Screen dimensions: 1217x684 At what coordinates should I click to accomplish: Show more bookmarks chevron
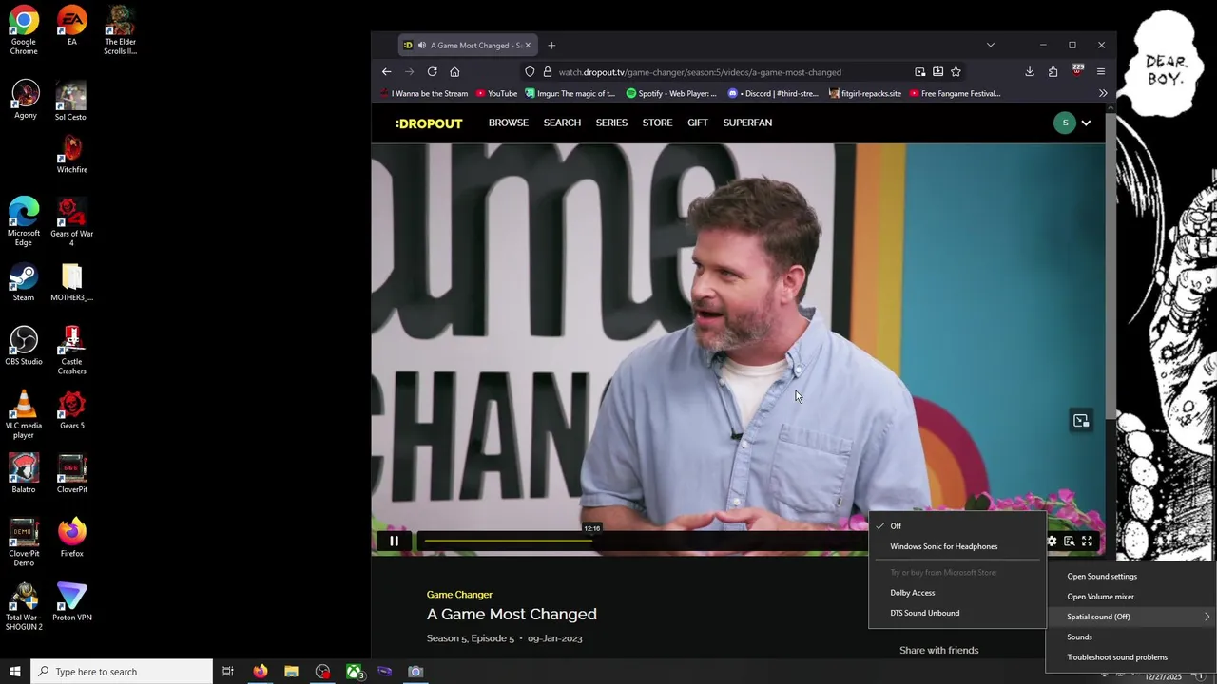1102,94
